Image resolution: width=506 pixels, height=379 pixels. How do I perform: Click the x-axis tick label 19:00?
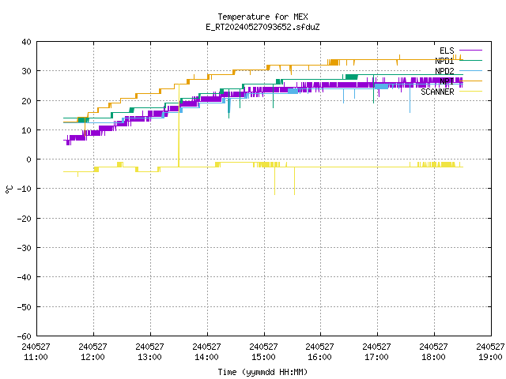(x=490, y=357)
